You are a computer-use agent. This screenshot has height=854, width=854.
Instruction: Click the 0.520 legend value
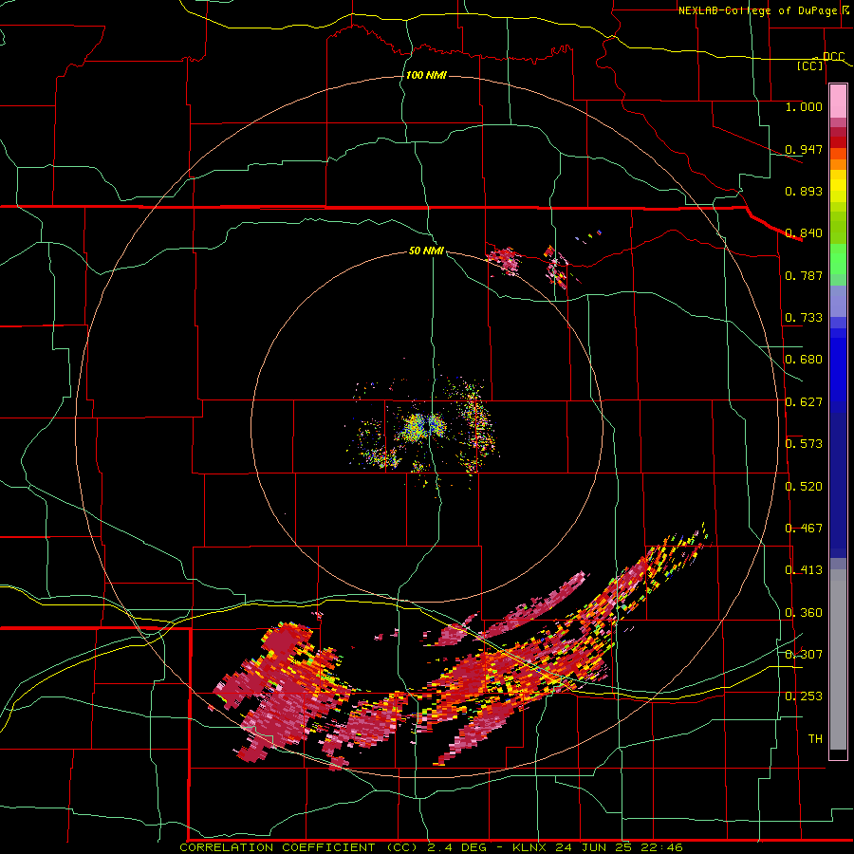coord(804,487)
